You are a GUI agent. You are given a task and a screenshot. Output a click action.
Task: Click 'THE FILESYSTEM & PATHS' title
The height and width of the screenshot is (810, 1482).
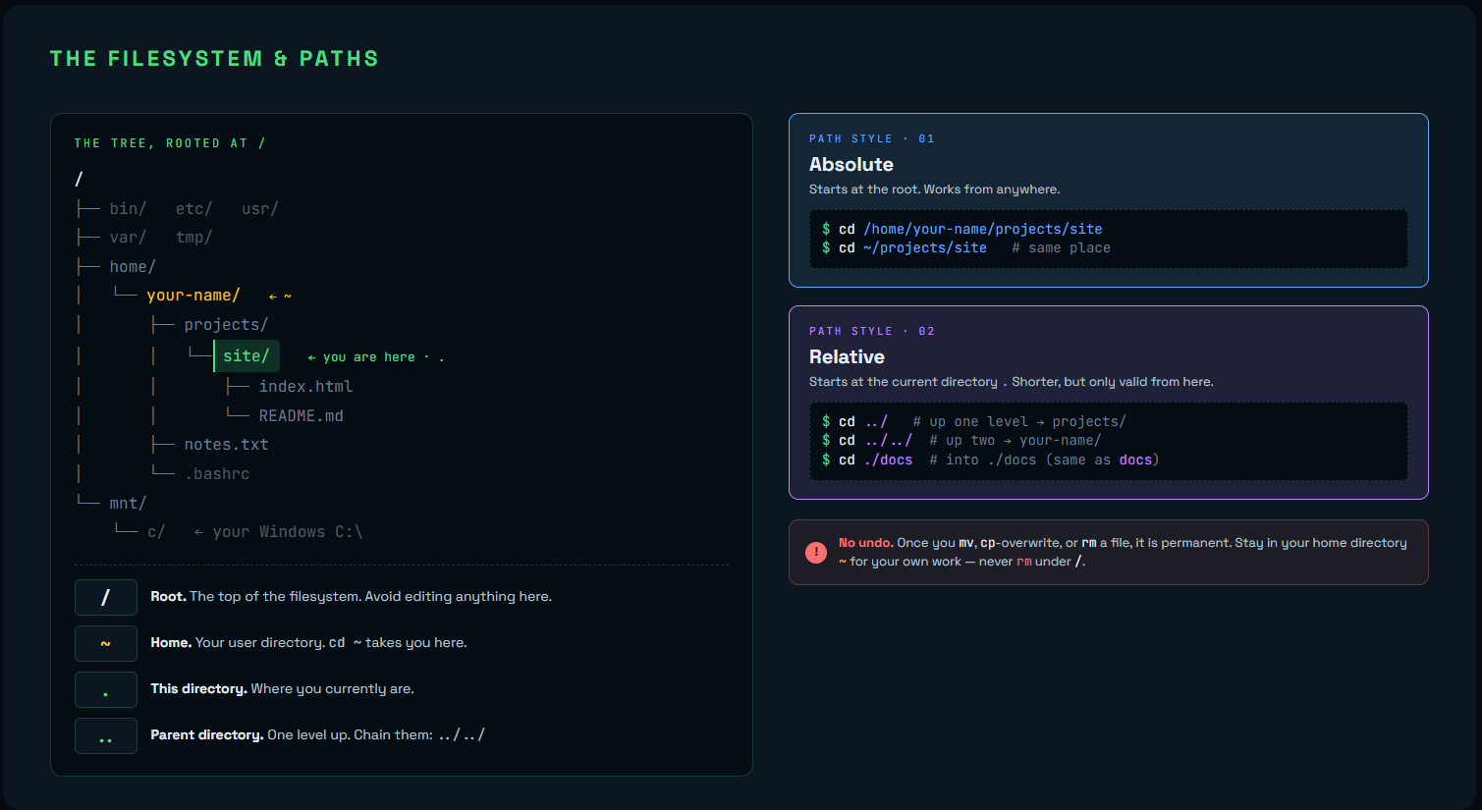214,59
